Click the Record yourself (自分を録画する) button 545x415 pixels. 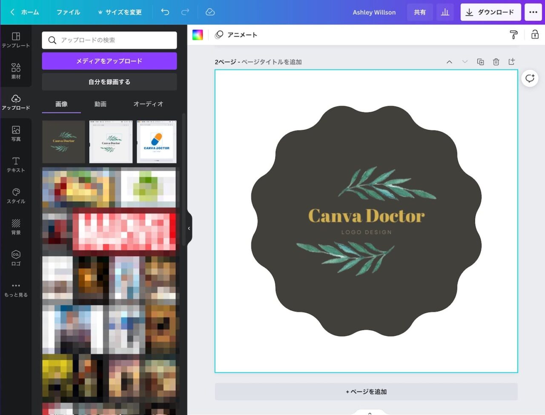click(x=109, y=82)
